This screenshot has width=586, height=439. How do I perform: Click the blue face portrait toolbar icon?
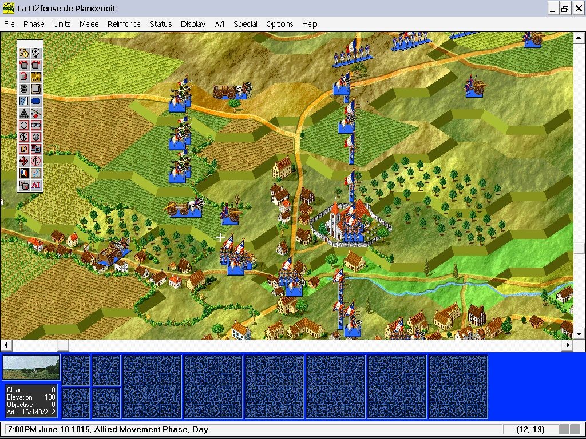pos(24,101)
